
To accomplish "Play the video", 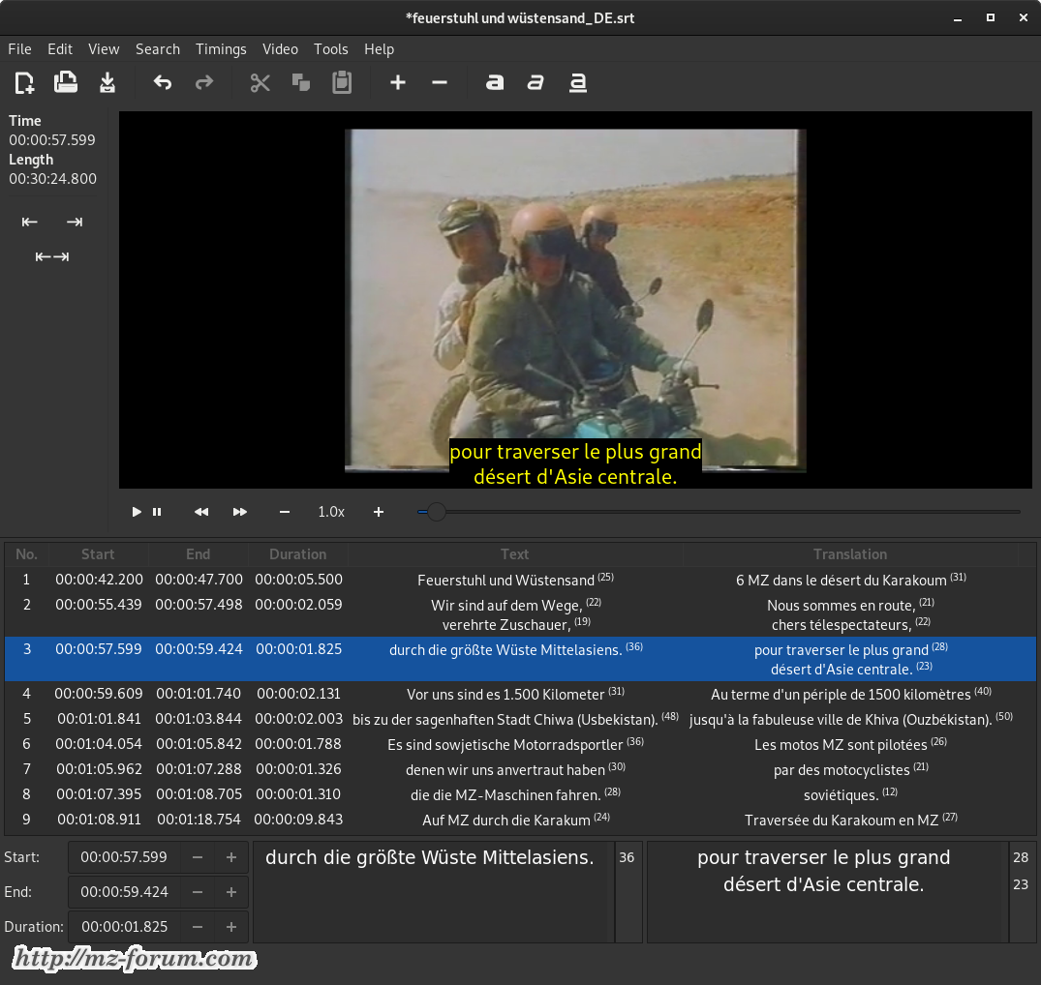I will [137, 512].
